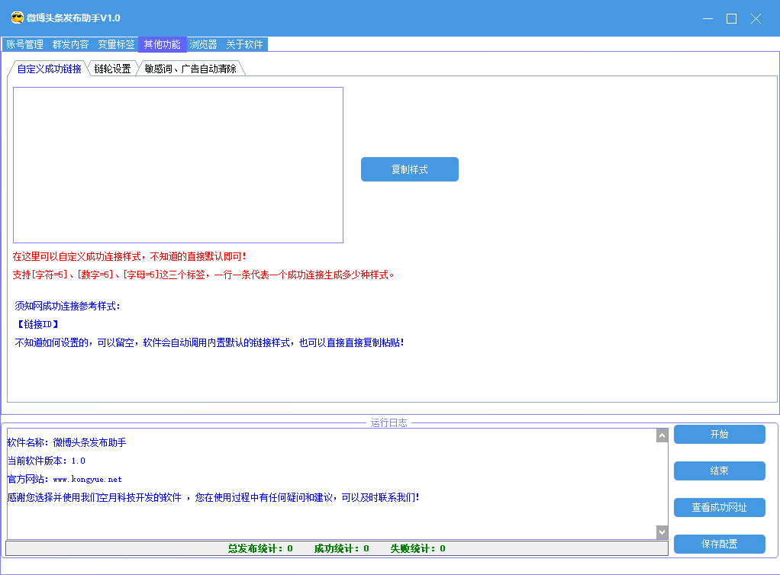Maximize the 微博头条发布助手 window
The image size is (780, 575).
point(732,19)
